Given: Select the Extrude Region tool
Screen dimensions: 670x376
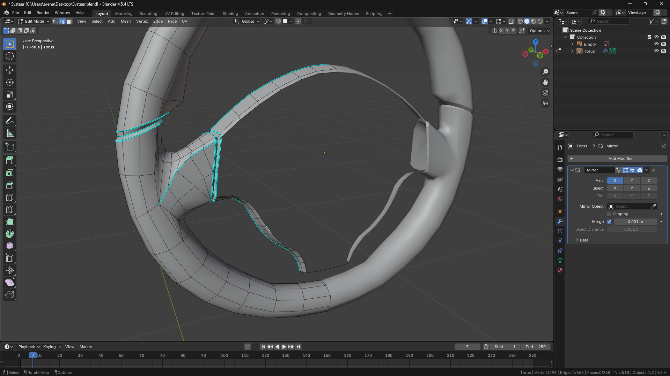Looking at the screenshot, I should click(10, 161).
